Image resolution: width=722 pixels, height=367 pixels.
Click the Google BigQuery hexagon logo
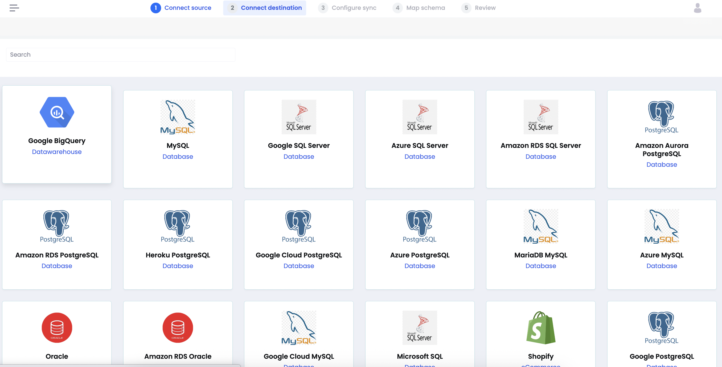click(x=57, y=112)
